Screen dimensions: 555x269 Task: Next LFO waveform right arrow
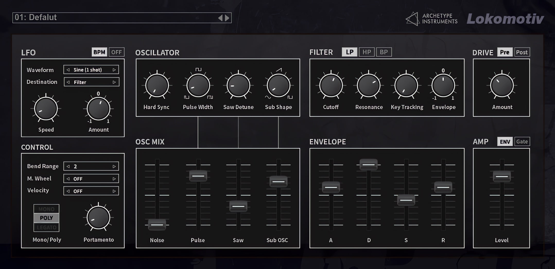[x=114, y=70]
